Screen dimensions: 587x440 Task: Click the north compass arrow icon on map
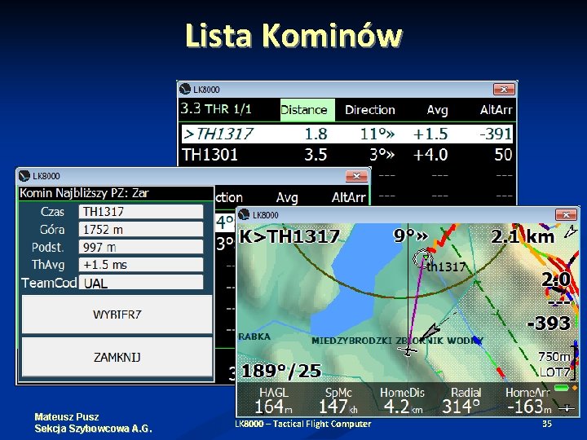coord(571,232)
